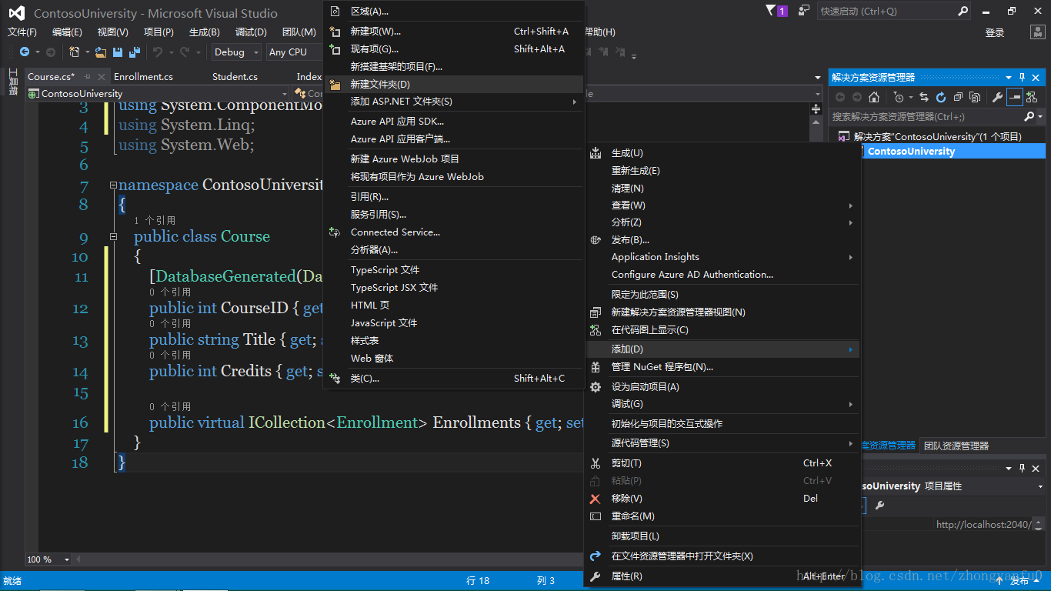Click the 发布 publish button in status bar
The image size is (1051, 591).
click(1019, 581)
